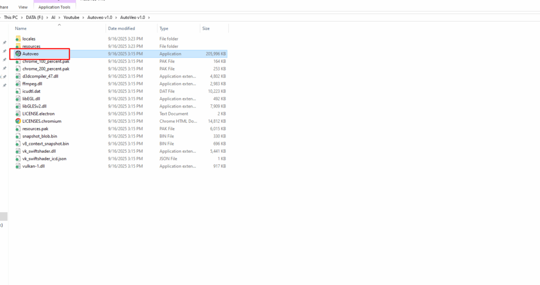Viewport: 540px width, 285px height.
Task: Expand the chevron after DATA (F:) breadcrumb
Action: (x=47, y=17)
